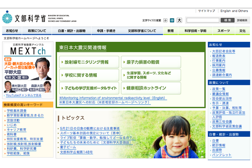Click 子どもの学び支援ポータルサイト button
This screenshot has width=252, height=168.
point(89,88)
